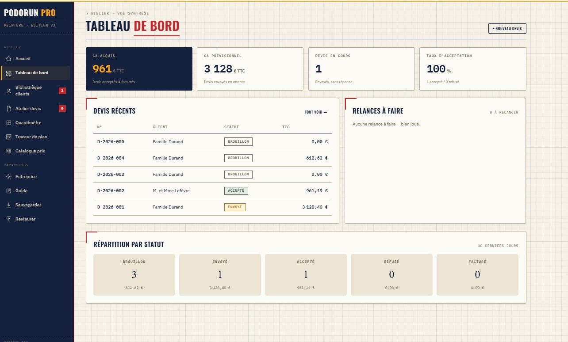Click the Traceur de plan icon

click(9, 137)
